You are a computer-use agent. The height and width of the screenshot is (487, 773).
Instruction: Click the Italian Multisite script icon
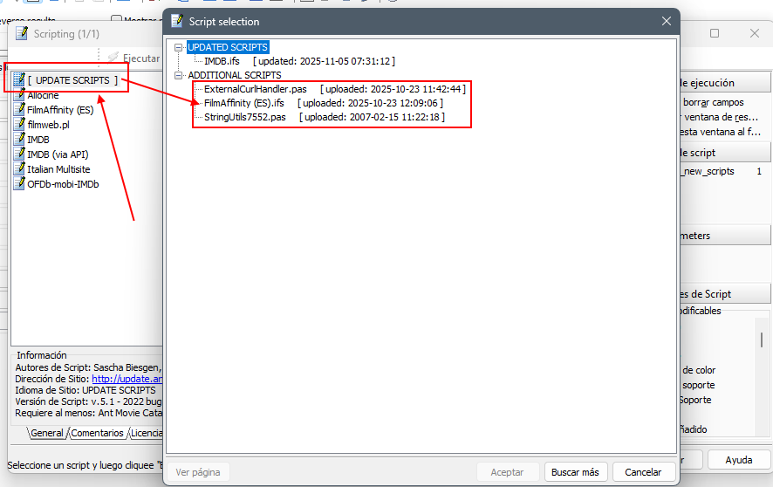(19, 168)
